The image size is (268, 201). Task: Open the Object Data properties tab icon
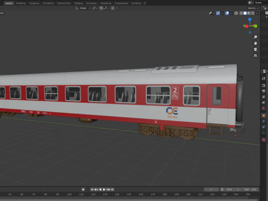pyautogui.click(x=264, y=133)
